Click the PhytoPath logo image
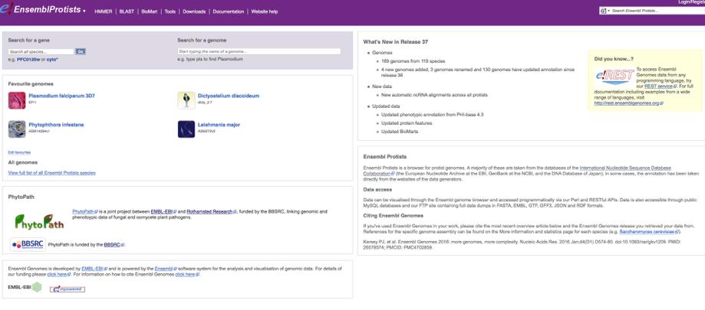705x310 pixels. coord(39,220)
